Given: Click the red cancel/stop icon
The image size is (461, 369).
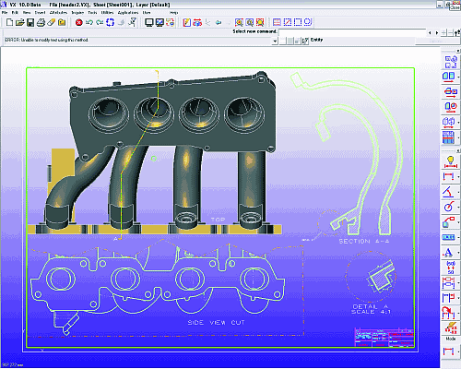Looking at the screenshot, I should (x=79, y=22).
